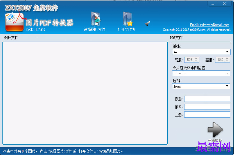Click the small broom clear-list icon
The width and height of the screenshot is (237, 158).
(148, 23)
